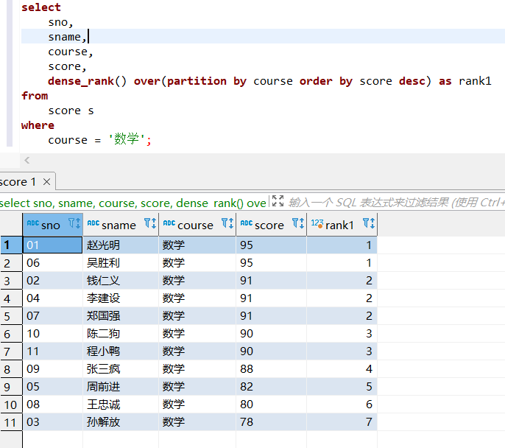Select row number 5 header
Viewport: 505px width, 448px height.
click(x=11, y=316)
